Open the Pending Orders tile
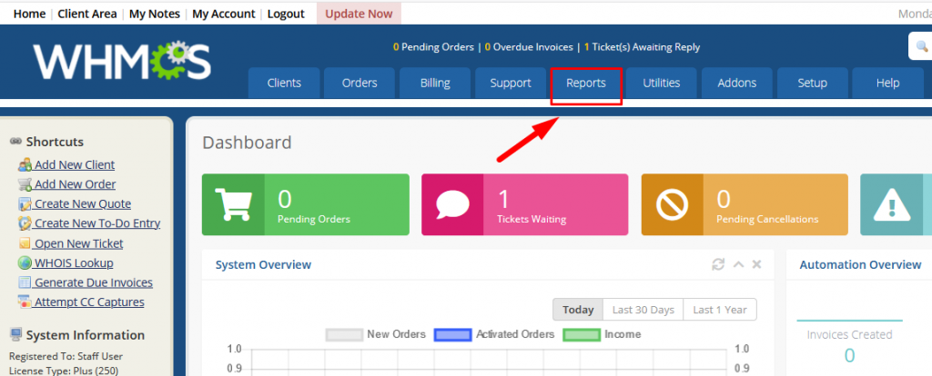 click(306, 204)
